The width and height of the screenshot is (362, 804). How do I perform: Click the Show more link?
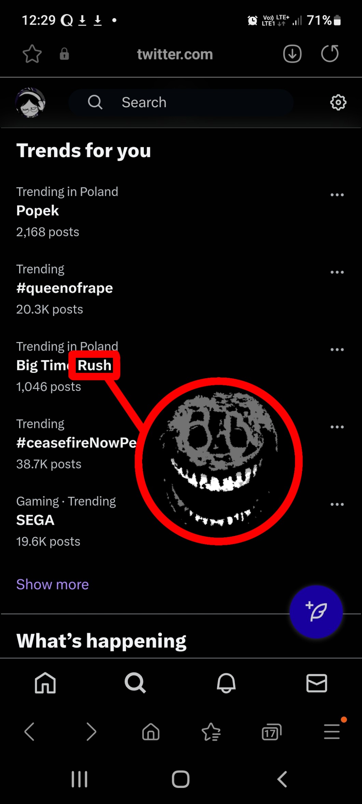point(53,584)
